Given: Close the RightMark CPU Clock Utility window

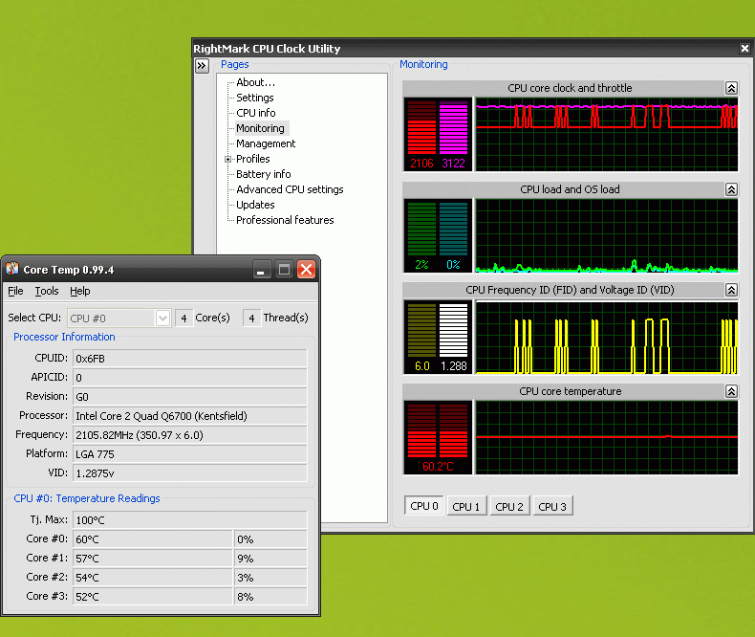Looking at the screenshot, I should pyautogui.click(x=744, y=48).
